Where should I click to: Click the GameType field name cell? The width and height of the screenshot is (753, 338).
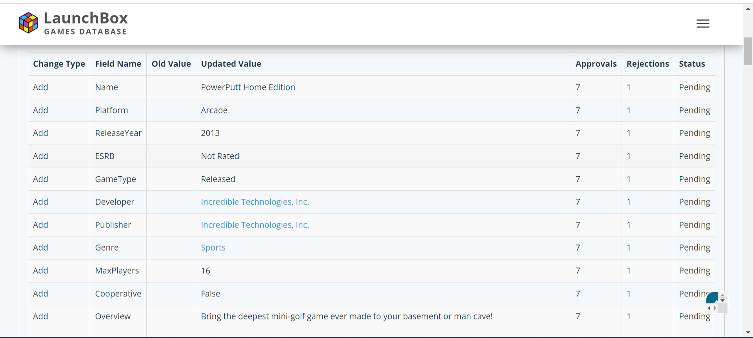pyautogui.click(x=118, y=179)
